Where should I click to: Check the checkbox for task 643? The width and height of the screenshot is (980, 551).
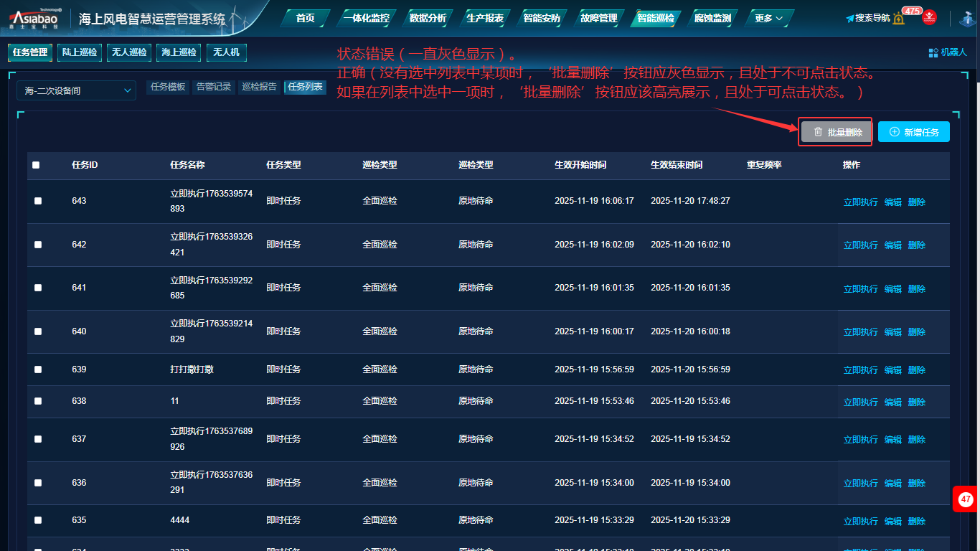38,201
